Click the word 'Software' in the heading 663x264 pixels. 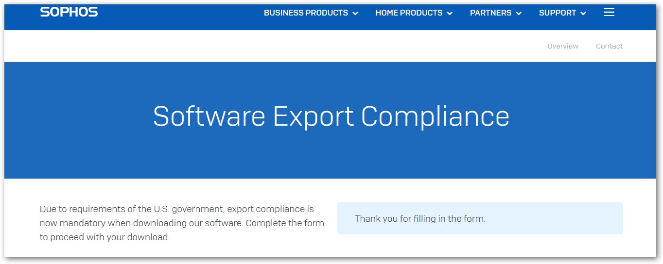(209, 116)
